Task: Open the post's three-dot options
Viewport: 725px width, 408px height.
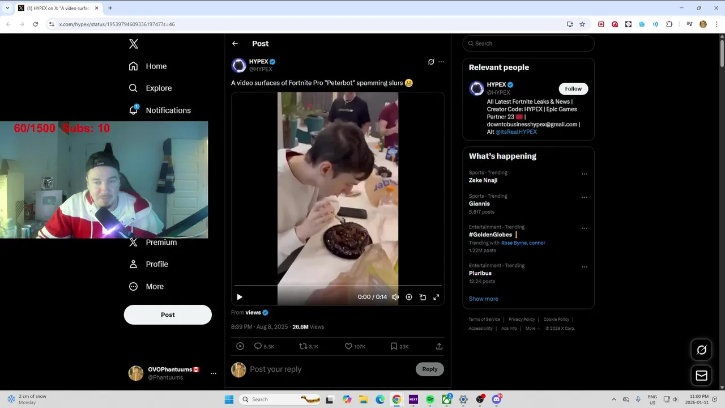Action: click(x=441, y=62)
